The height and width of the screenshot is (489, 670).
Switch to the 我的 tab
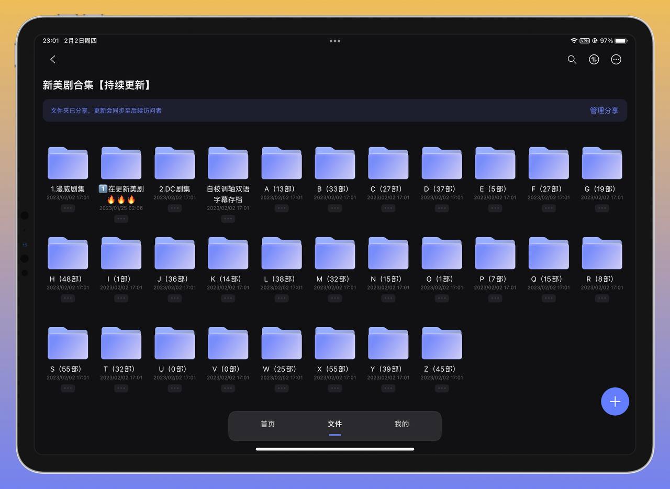coord(402,424)
